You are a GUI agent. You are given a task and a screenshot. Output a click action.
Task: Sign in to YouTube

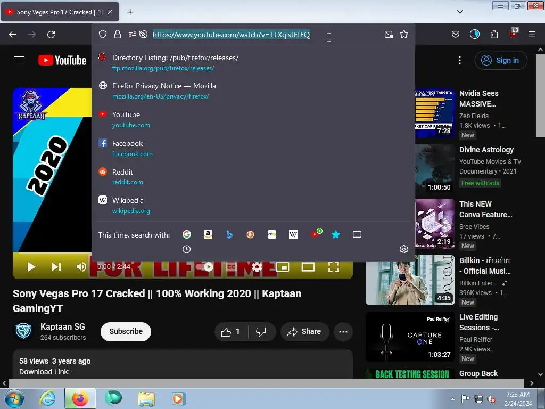tap(501, 60)
